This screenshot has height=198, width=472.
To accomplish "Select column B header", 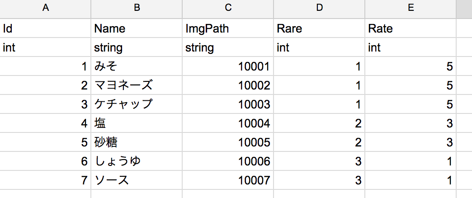I will coord(136,8).
